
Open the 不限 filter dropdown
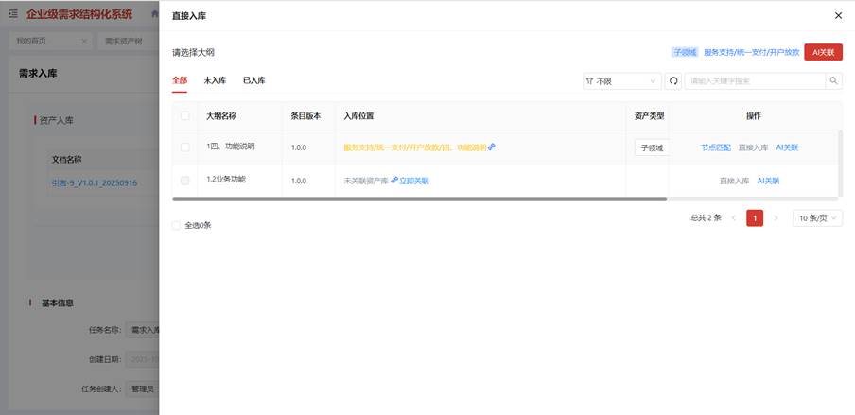coord(621,81)
